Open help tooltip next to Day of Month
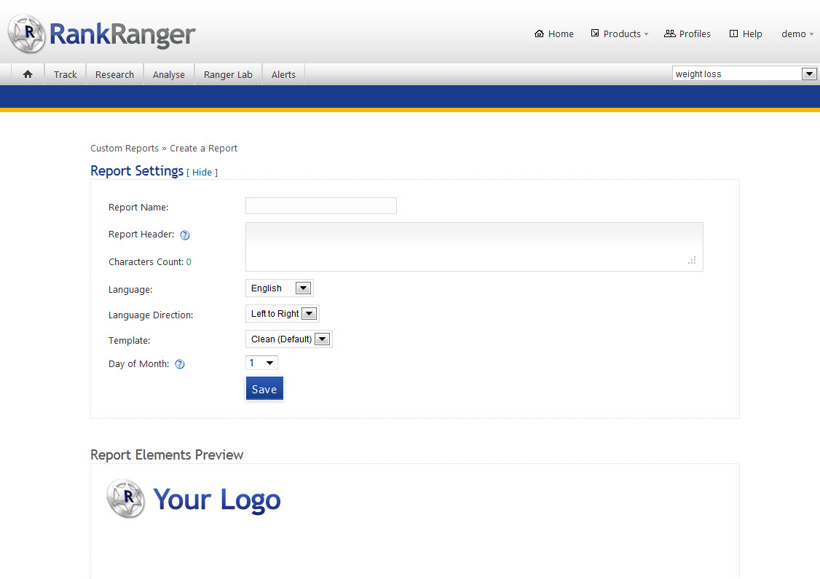The height and width of the screenshot is (579, 820). 180,364
